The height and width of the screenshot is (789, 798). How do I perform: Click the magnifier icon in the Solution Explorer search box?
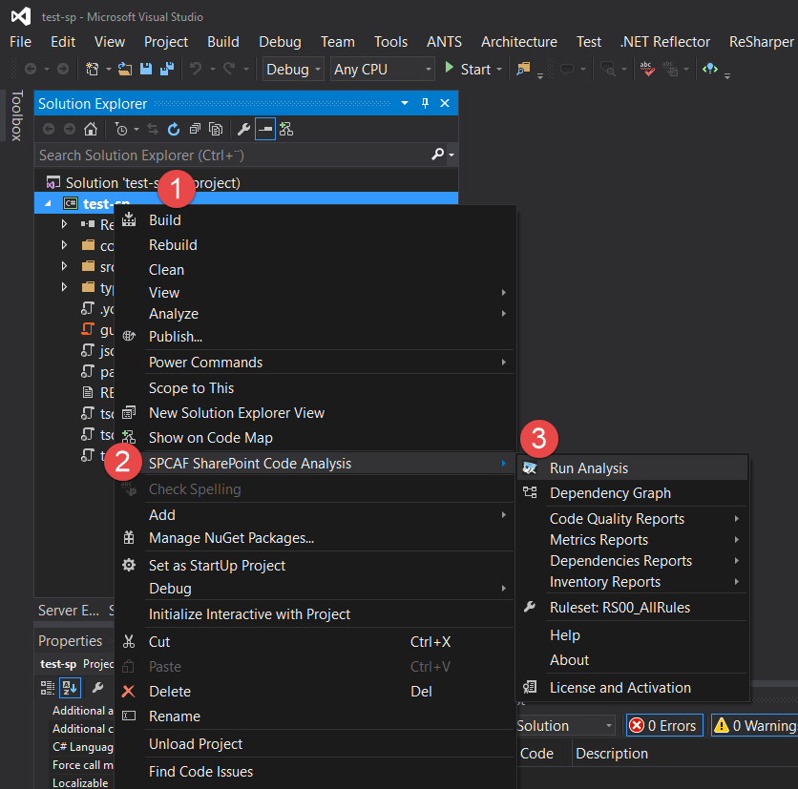coord(438,155)
